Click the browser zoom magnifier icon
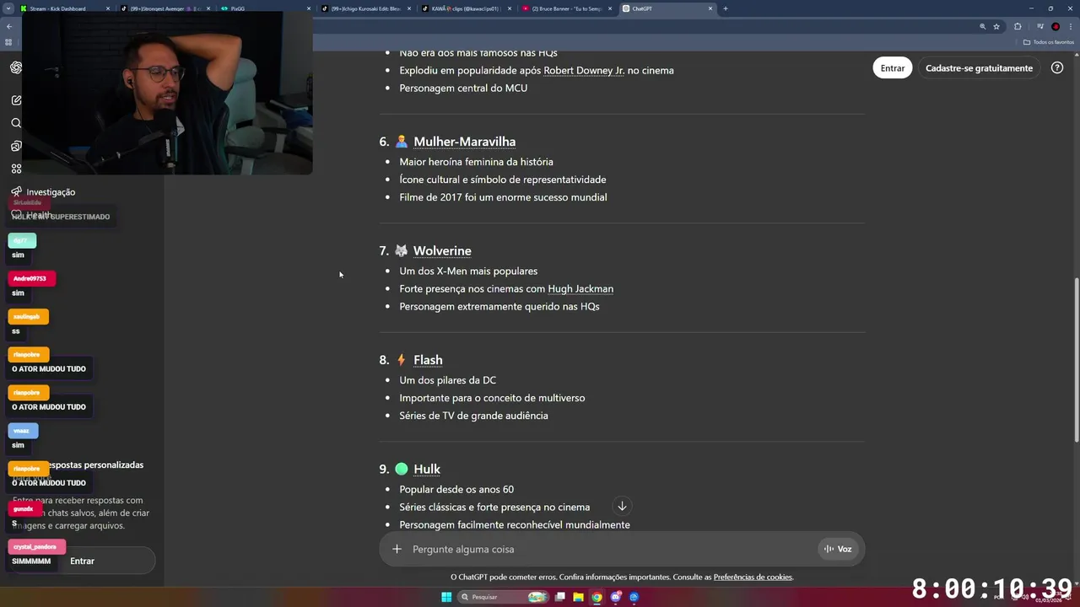Viewport: 1080px width, 607px height. (x=982, y=26)
